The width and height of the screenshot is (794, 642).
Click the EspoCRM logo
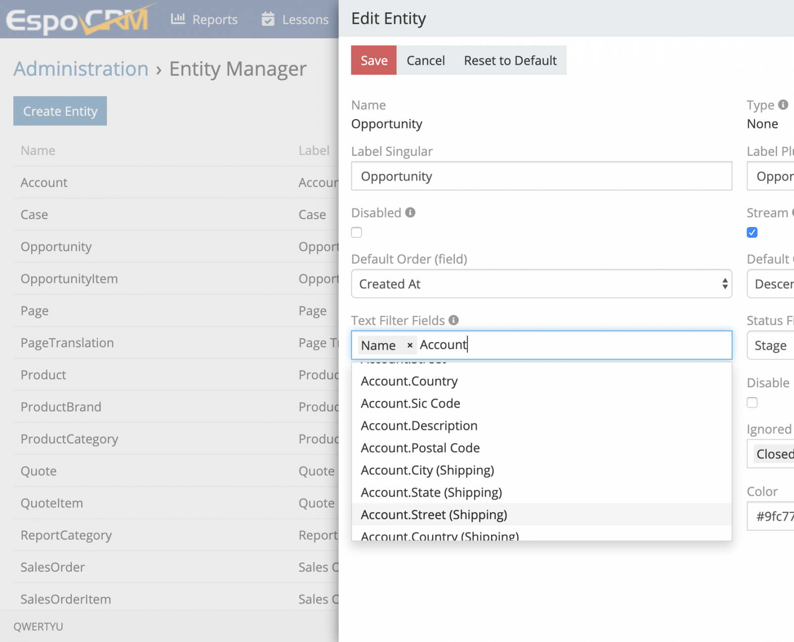point(78,20)
